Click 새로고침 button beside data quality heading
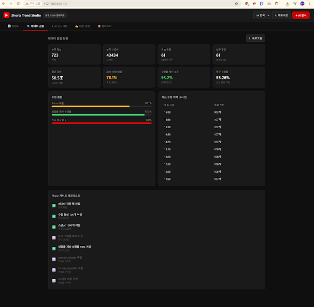The width and height of the screenshot is (314, 307). coord(255,38)
